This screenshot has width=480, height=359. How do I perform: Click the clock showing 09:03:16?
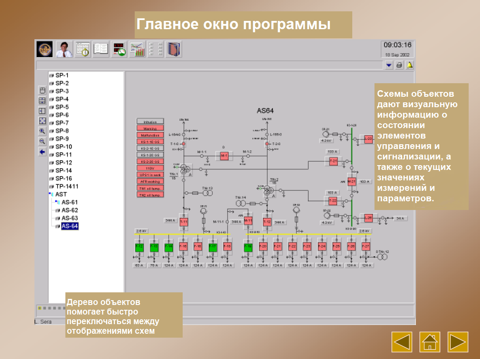[397, 45]
